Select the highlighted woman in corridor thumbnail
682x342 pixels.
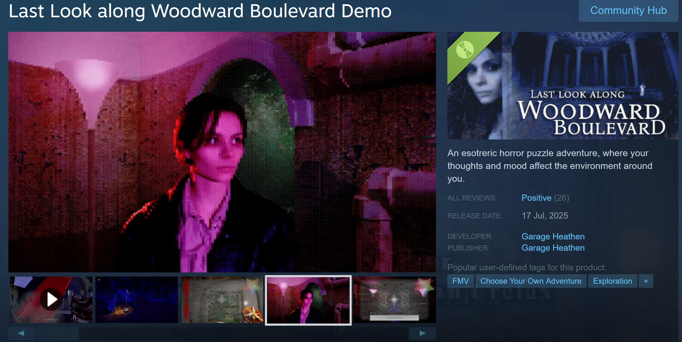308,300
